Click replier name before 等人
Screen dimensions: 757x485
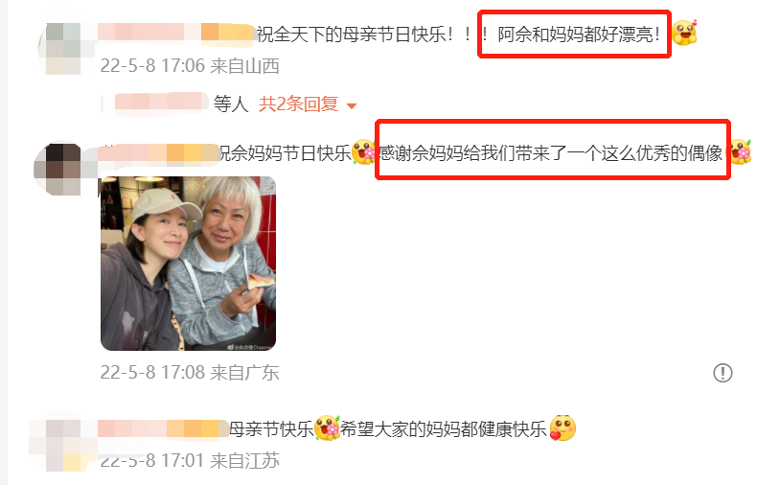pos(159,103)
